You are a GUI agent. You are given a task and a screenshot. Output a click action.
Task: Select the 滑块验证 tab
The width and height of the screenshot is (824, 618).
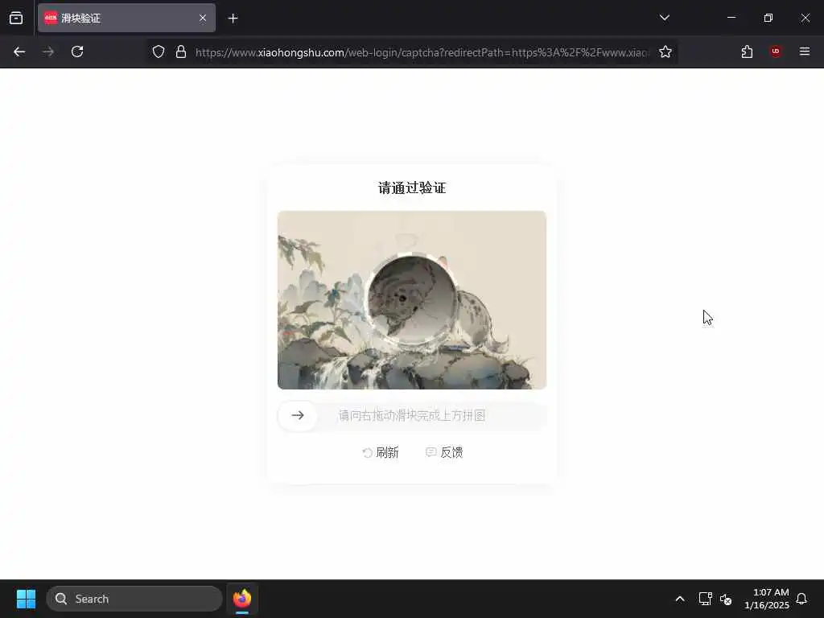click(126, 18)
